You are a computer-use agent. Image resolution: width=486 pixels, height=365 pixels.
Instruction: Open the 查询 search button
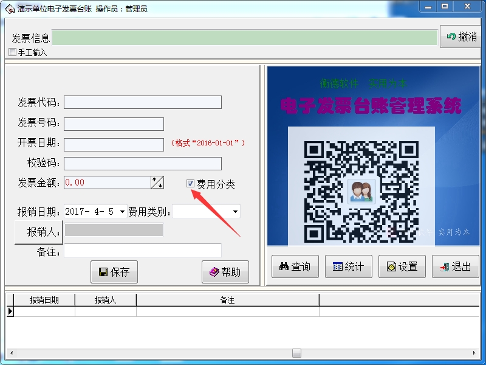[x=295, y=266]
